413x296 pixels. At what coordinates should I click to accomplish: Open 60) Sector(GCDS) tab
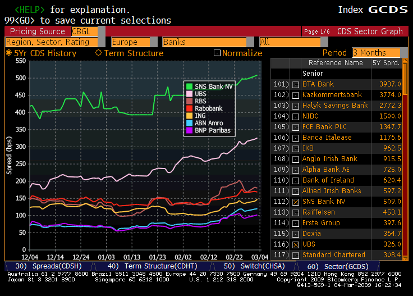coord(338,266)
